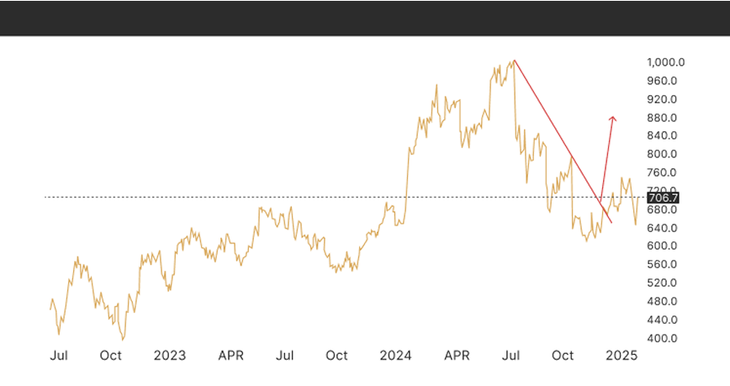Select the 2025 date axis label
Viewport: 730px width, 386px height.
622,356
